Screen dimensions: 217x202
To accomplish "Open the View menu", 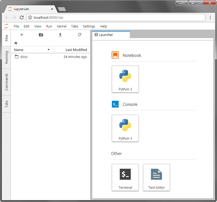I will click(38, 26).
